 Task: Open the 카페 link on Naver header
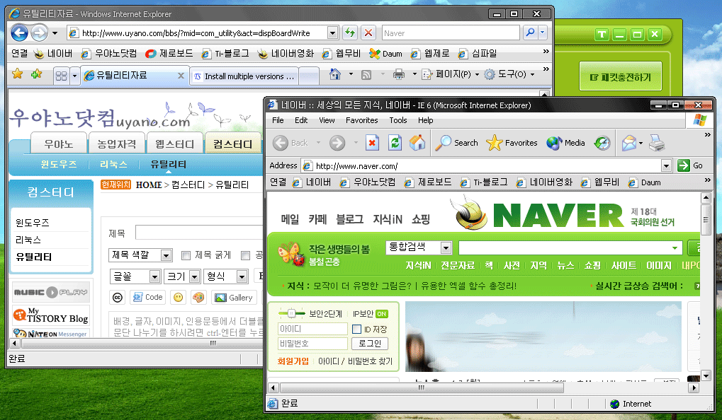[317, 219]
